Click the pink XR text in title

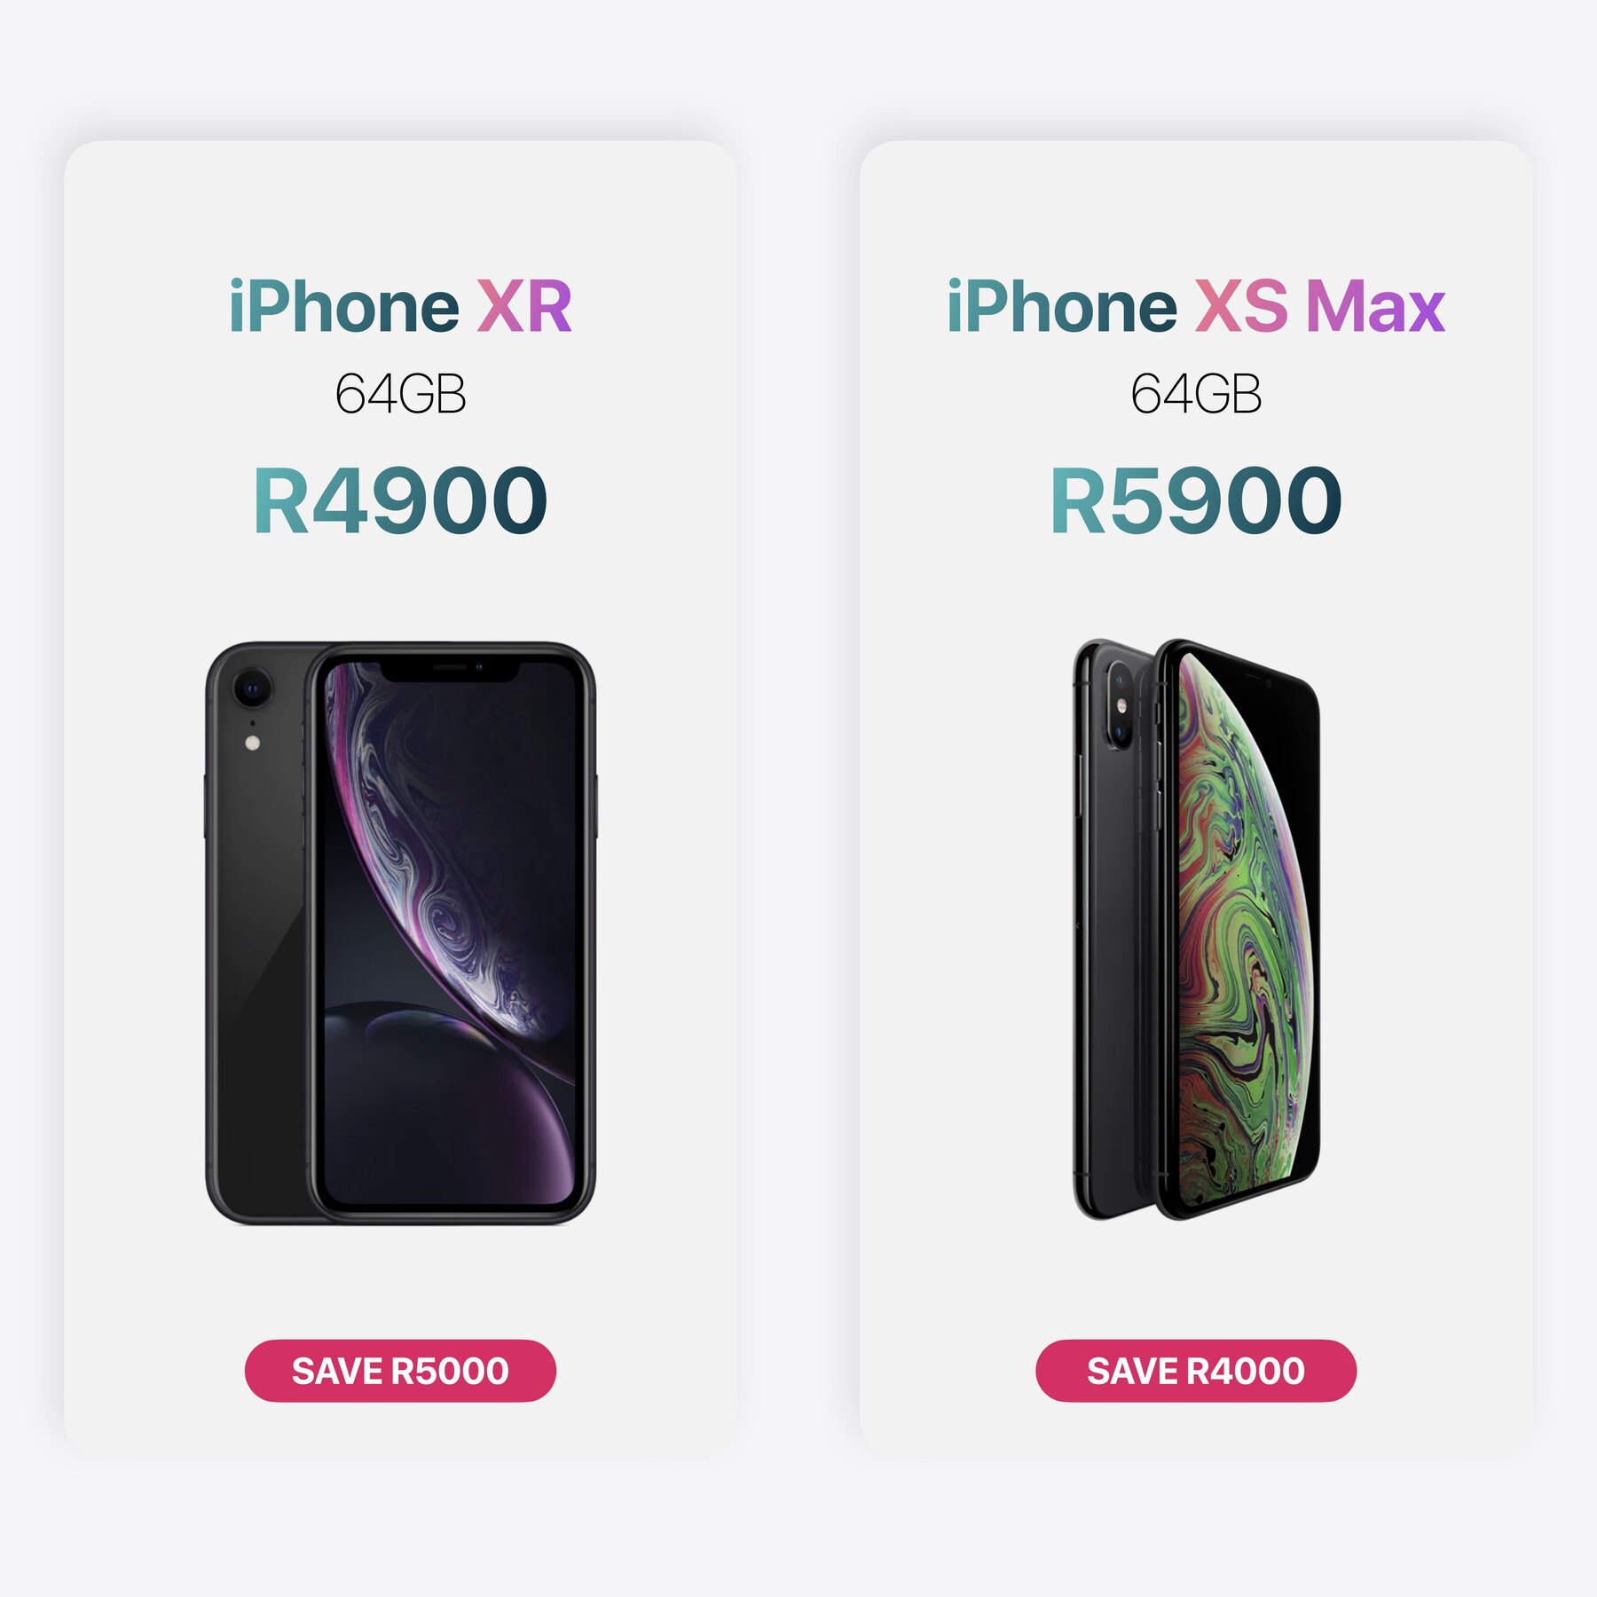tap(524, 306)
